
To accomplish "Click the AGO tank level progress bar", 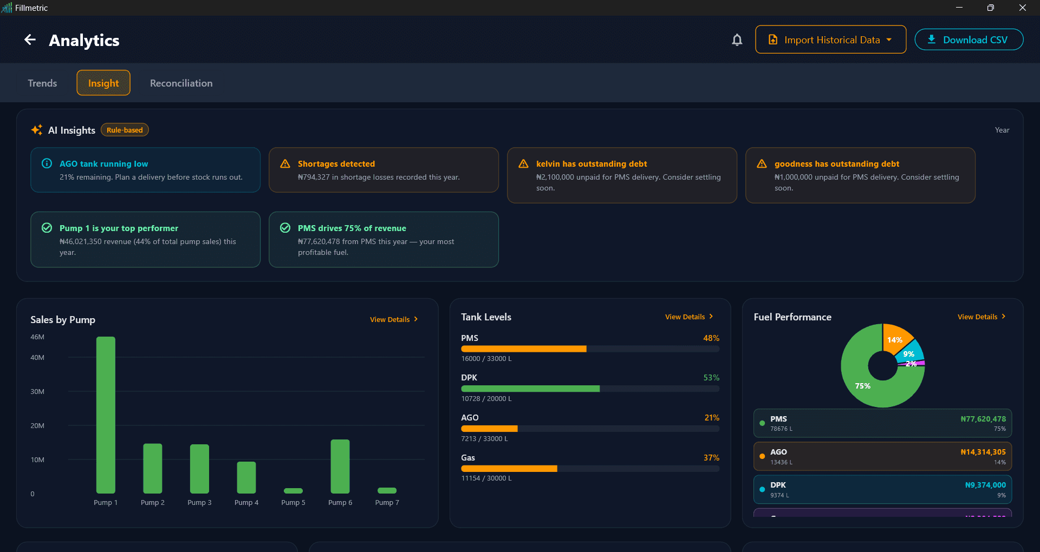I will pyautogui.click(x=590, y=429).
